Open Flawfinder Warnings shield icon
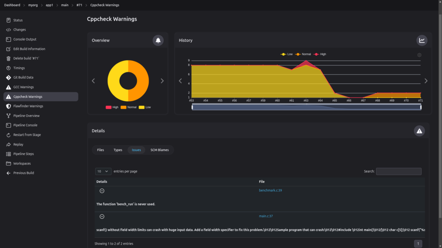This screenshot has width=442, height=248. tap(9, 106)
